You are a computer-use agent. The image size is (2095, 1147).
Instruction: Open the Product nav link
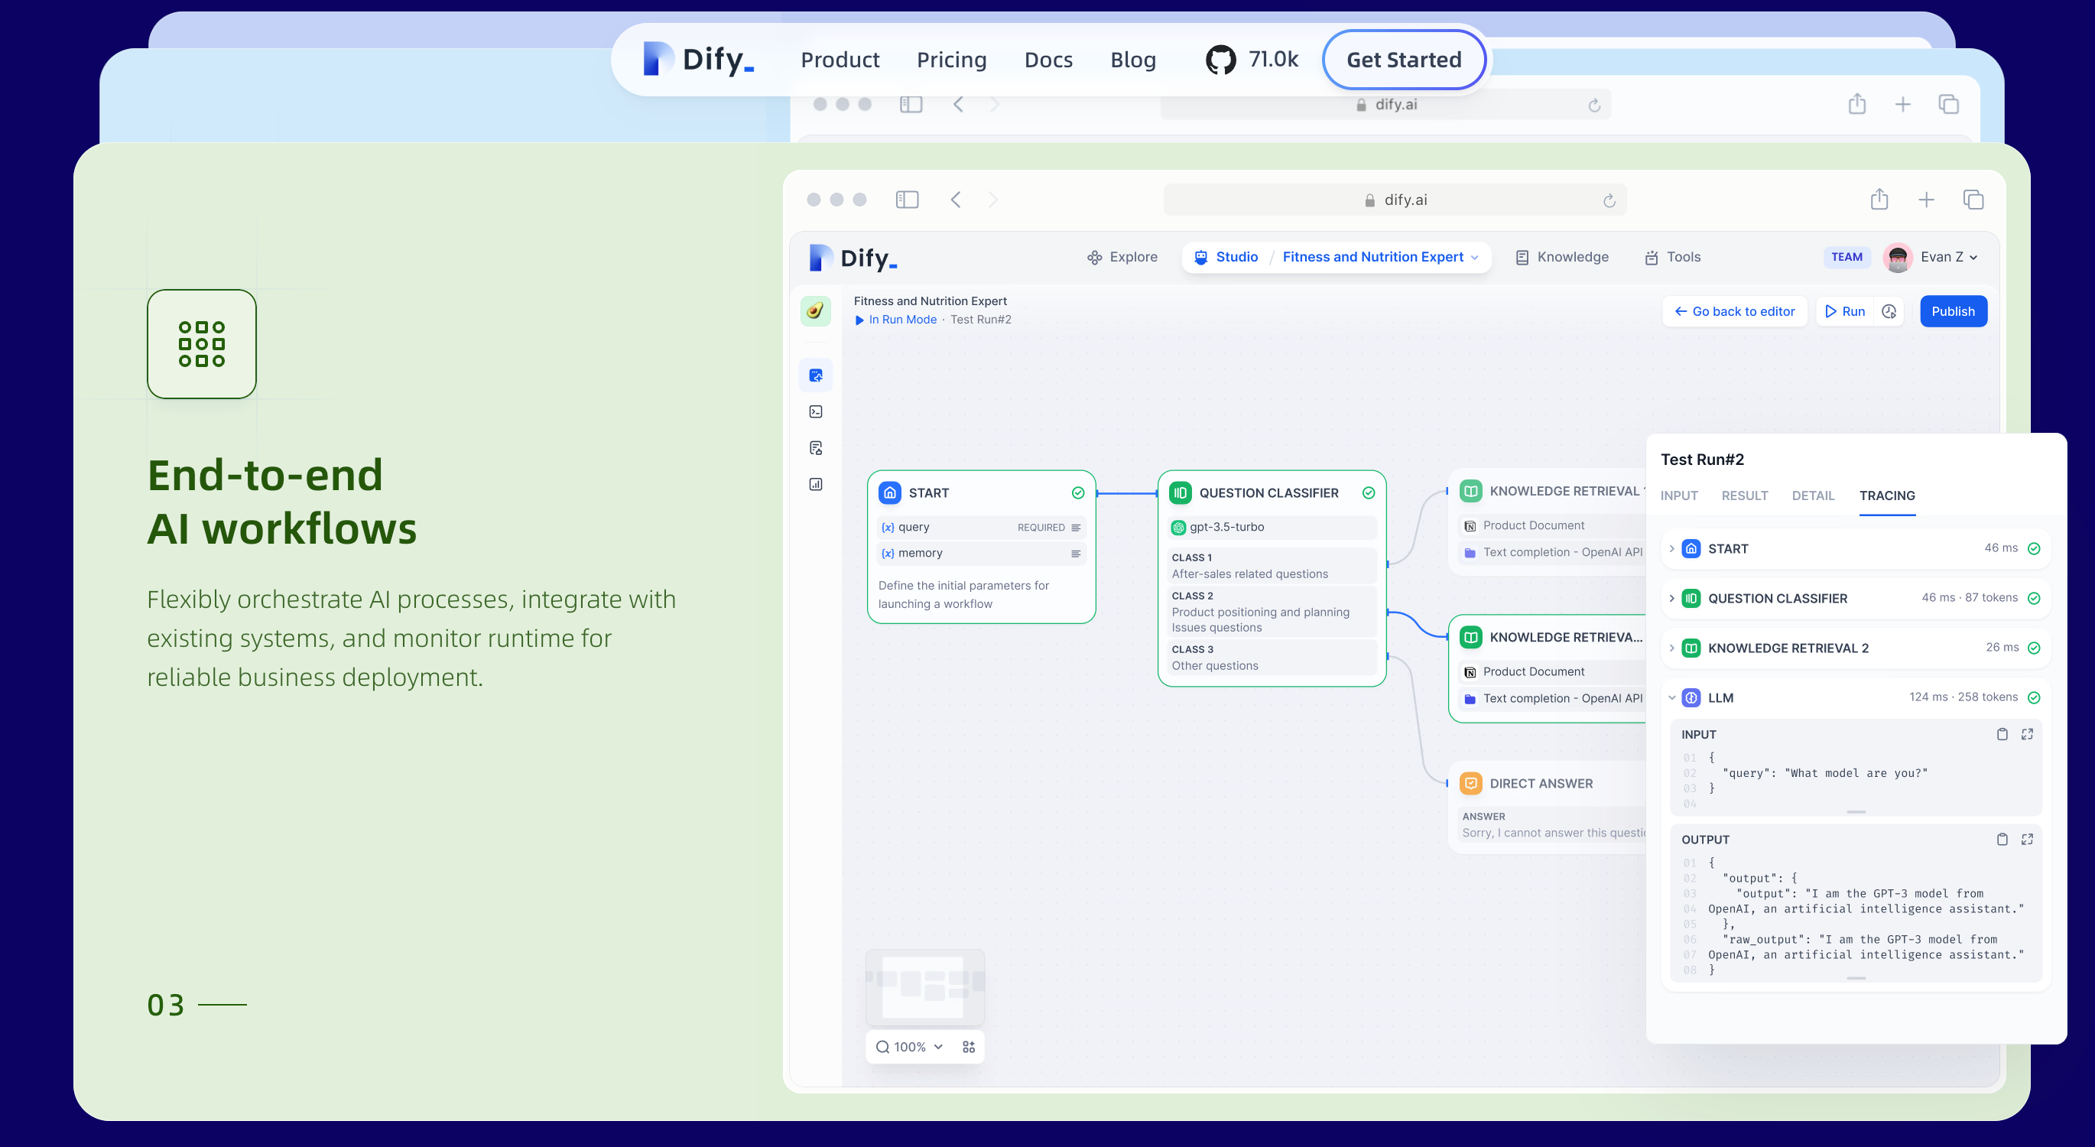tap(840, 60)
